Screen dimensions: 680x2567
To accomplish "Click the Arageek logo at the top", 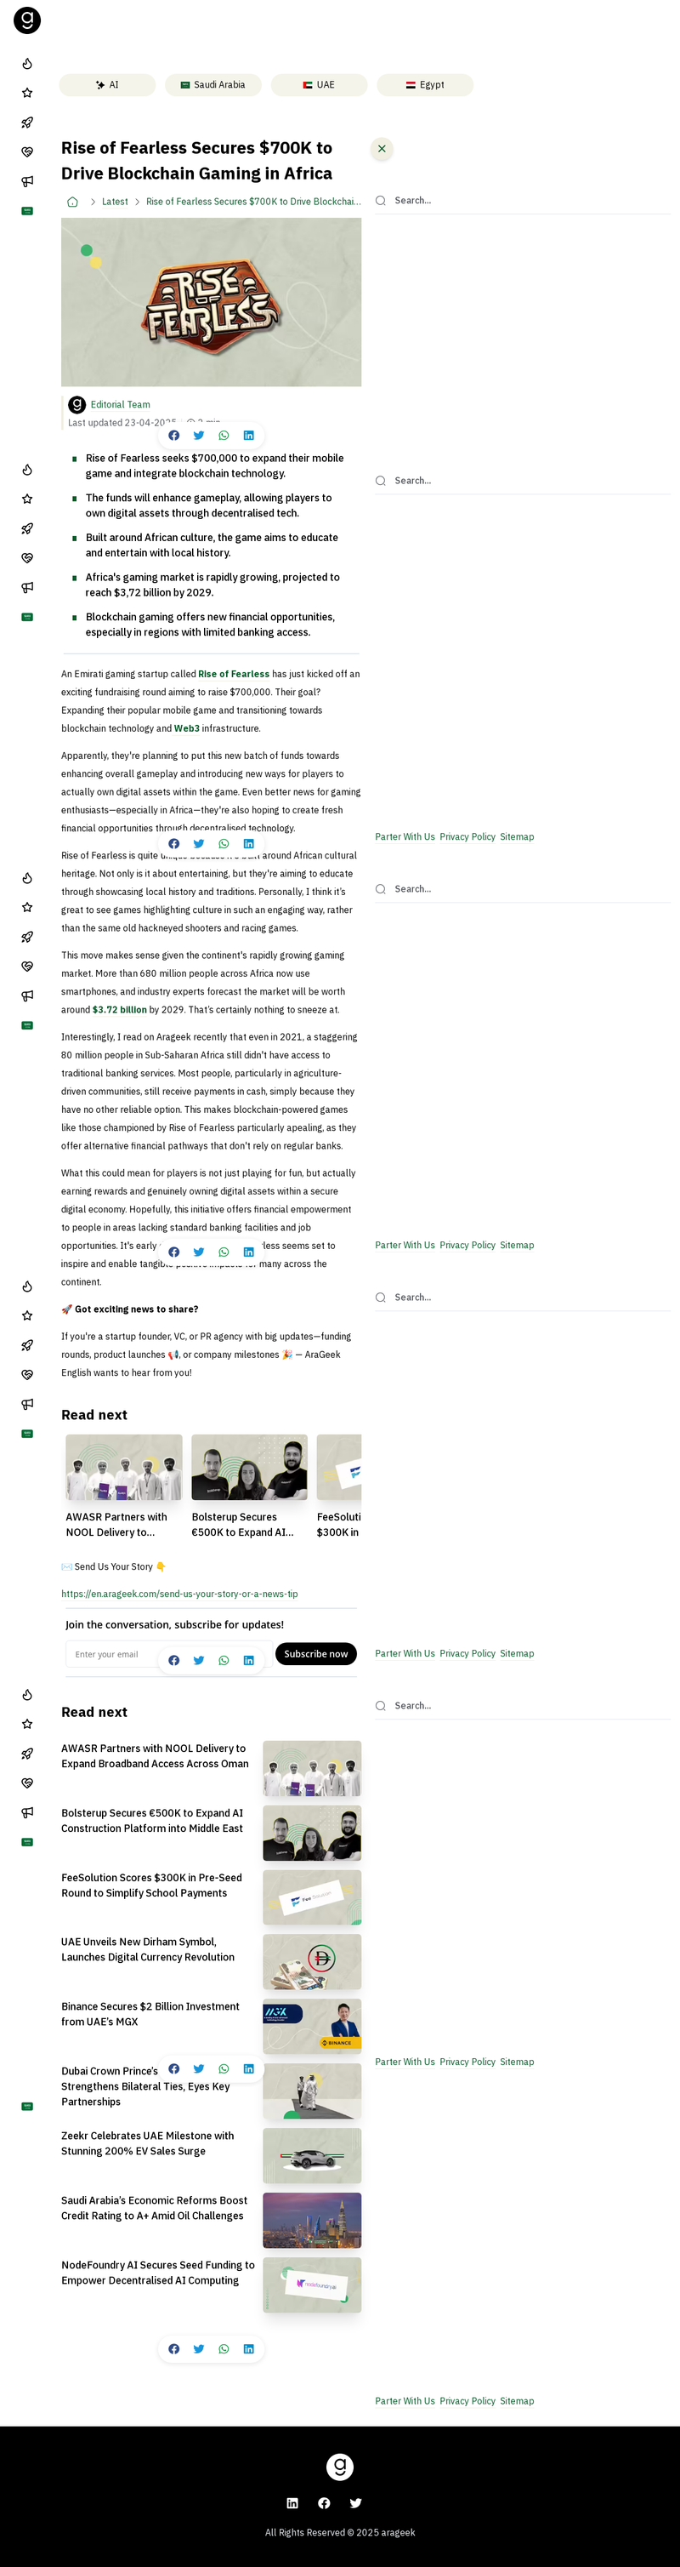I will tap(27, 19).
